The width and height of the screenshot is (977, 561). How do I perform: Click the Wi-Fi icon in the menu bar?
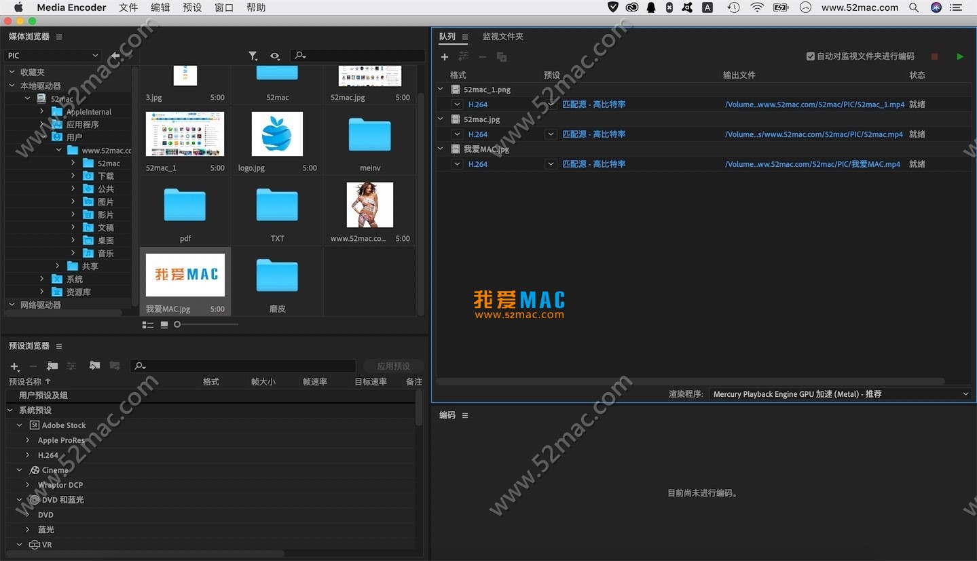[757, 7]
